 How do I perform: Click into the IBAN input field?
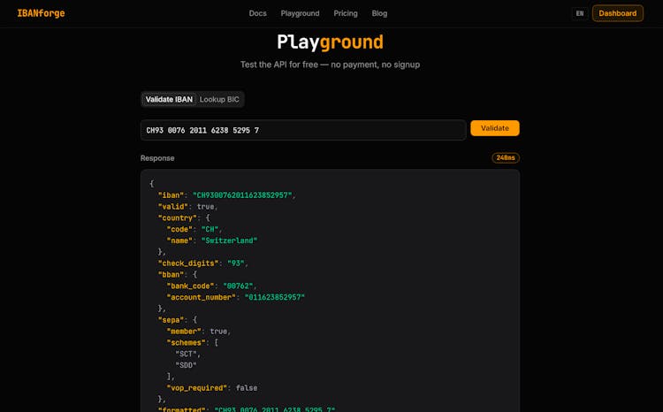(x=302, y=130)
